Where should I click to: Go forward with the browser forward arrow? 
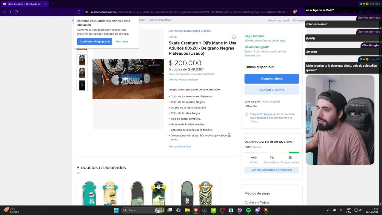click(x=10, y=12)
